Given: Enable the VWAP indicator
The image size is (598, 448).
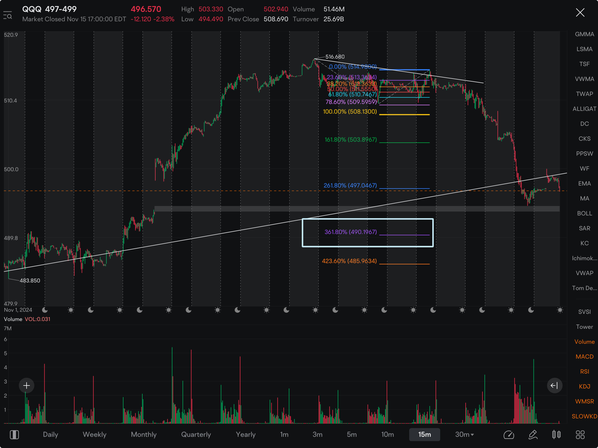Looking at the screenshot, I should [x=584, y=273].
